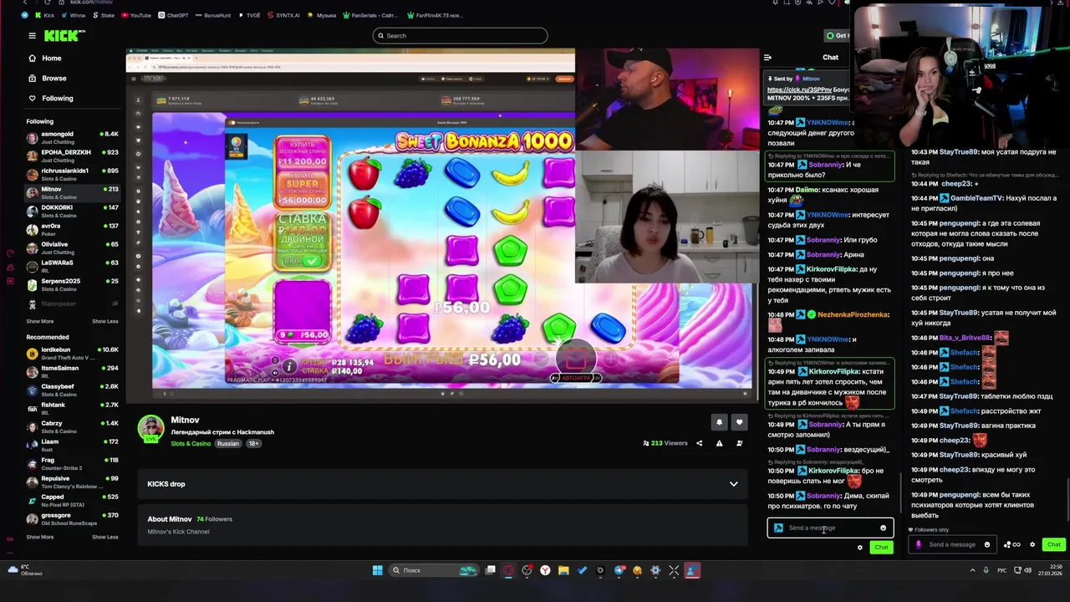This screenshot has width=1070, height=602.
Task: Collapse chat with the chat panel arrow icon
Action: (767, 58)
